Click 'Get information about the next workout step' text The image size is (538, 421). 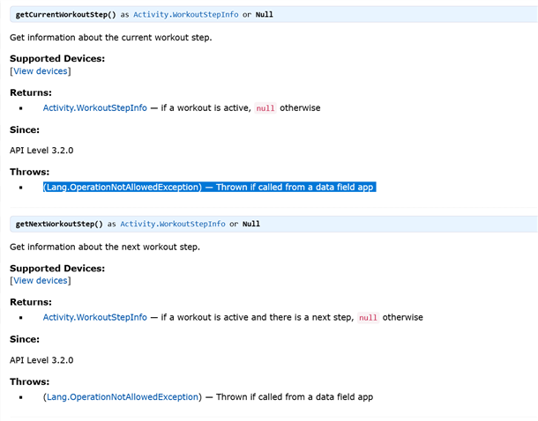point(105,247)
